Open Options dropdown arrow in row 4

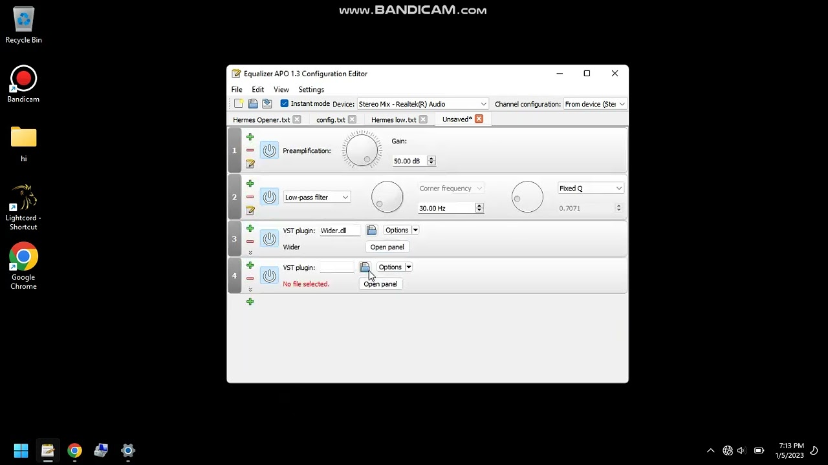click(409, 267)
